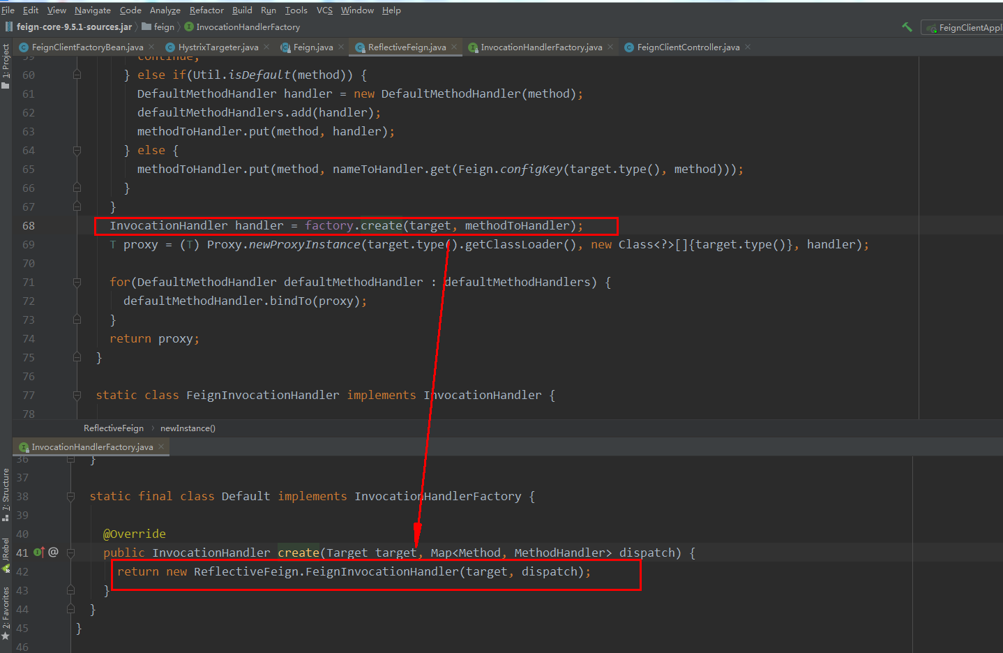Click the feign folder breadcrumb
This screenshot has width=1003, height=653.
pos(158,27)
